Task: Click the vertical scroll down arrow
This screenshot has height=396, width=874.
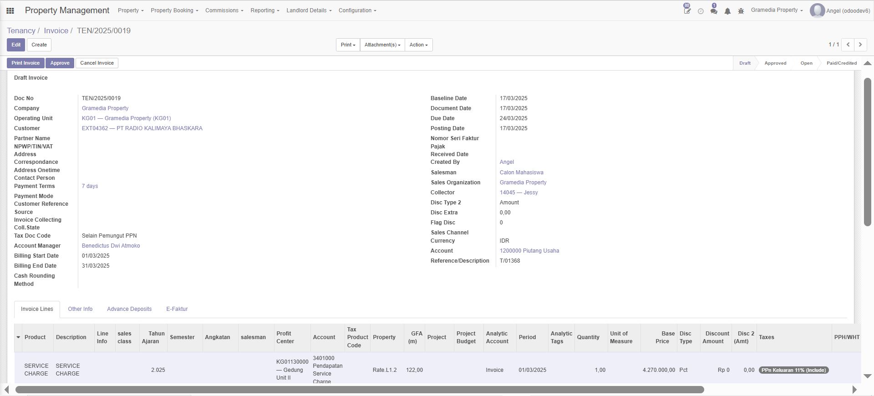Action: (868, 376)
